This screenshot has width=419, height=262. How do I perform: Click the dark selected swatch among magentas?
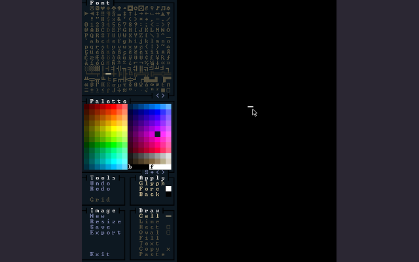click(x=157, y=134)
